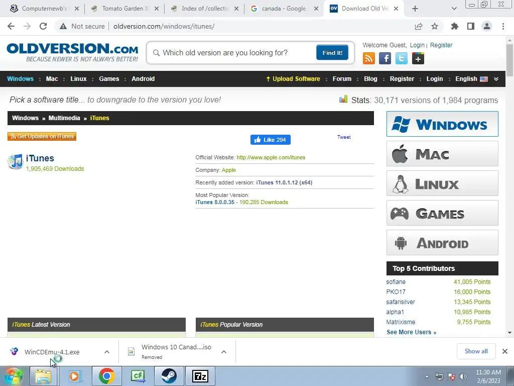514x386 pixels.
Task: Open tab search dropdown arrow
Action: (454, 9)
